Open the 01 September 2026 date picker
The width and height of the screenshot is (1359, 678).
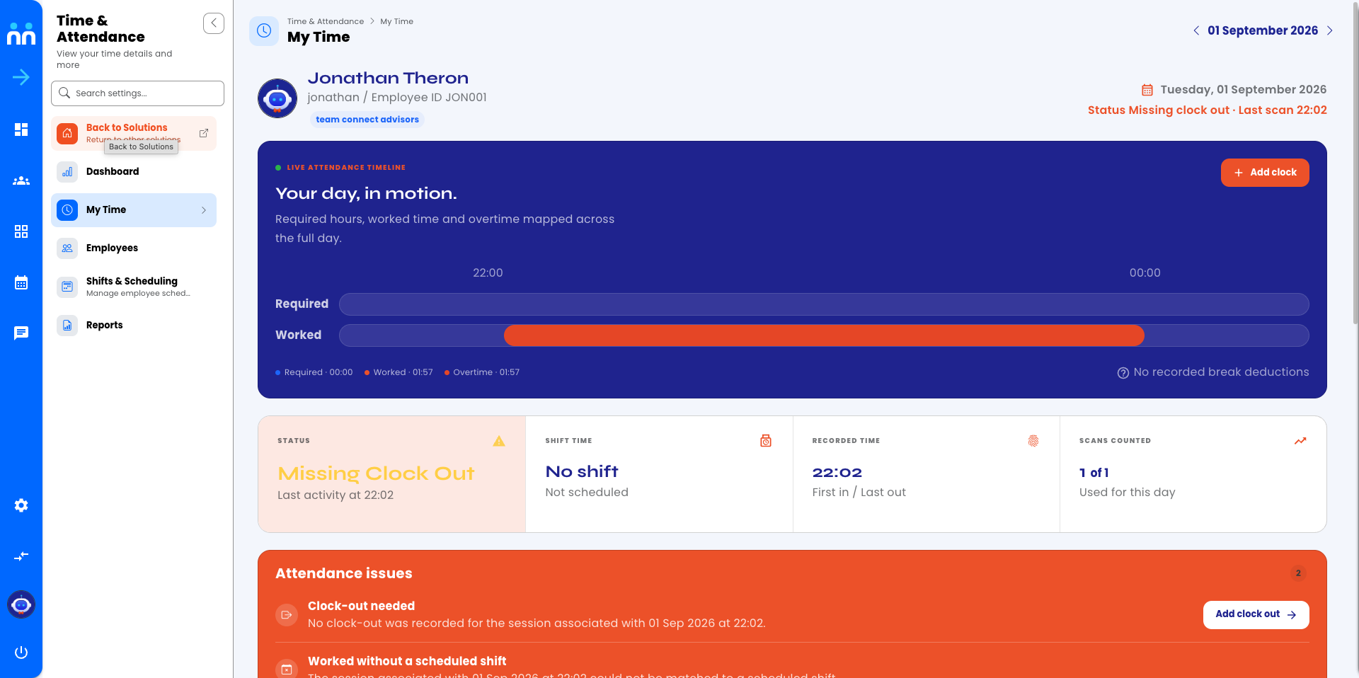(1263, 30)
